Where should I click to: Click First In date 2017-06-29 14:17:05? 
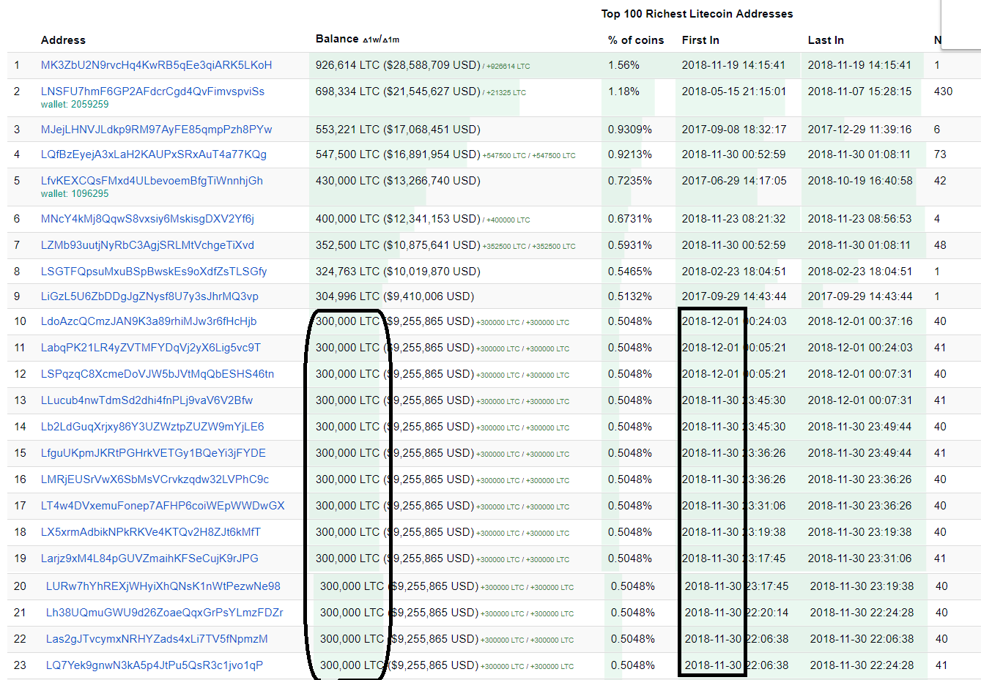coord(734,181)
